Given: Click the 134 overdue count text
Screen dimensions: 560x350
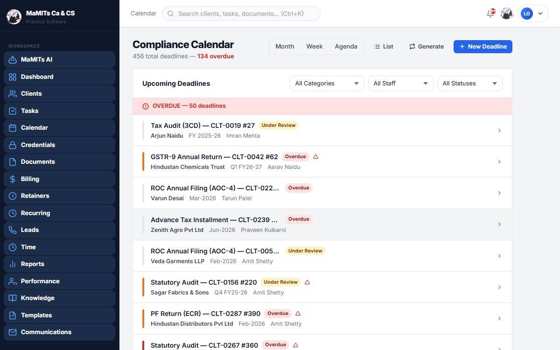Looking at the screenshot, I should pos(216,56).
